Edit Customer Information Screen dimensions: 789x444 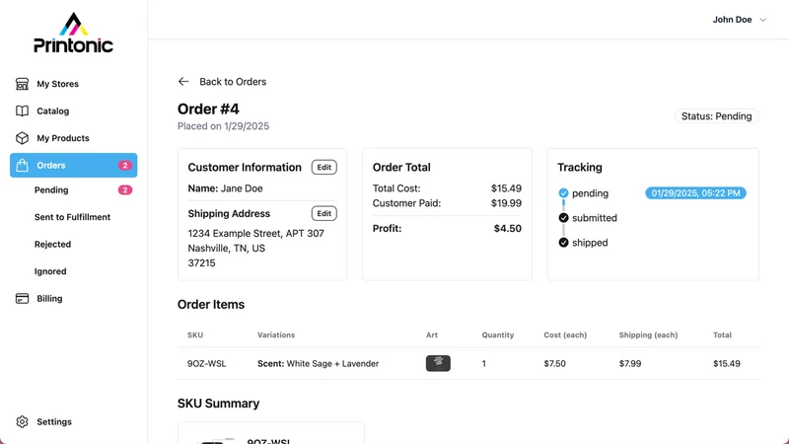324,167
